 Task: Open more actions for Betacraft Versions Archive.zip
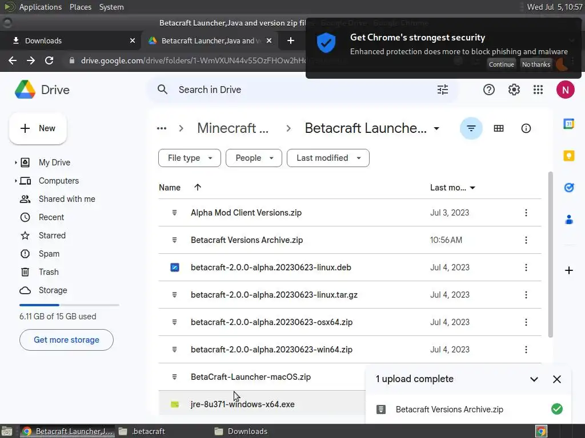click(x=526, y=240)
